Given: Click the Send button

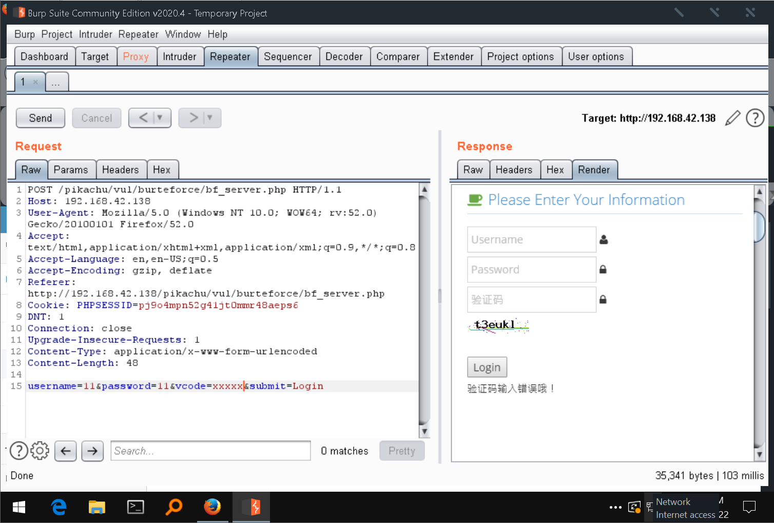Looking at the screenshot, I should (x=41, y=118).
